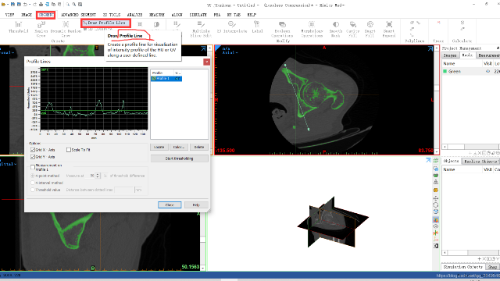The image size is (500, 281).
Task: Enable the Scale To Fit checkbox
Action: coord(69,150)
